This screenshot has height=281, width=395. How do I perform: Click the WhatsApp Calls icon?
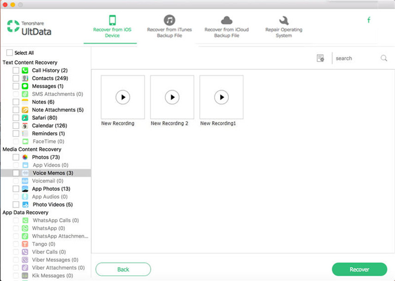25,220
